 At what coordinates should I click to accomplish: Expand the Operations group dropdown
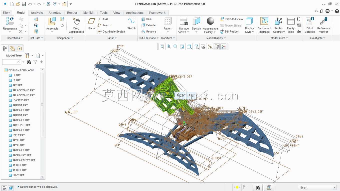pos(15,38)
